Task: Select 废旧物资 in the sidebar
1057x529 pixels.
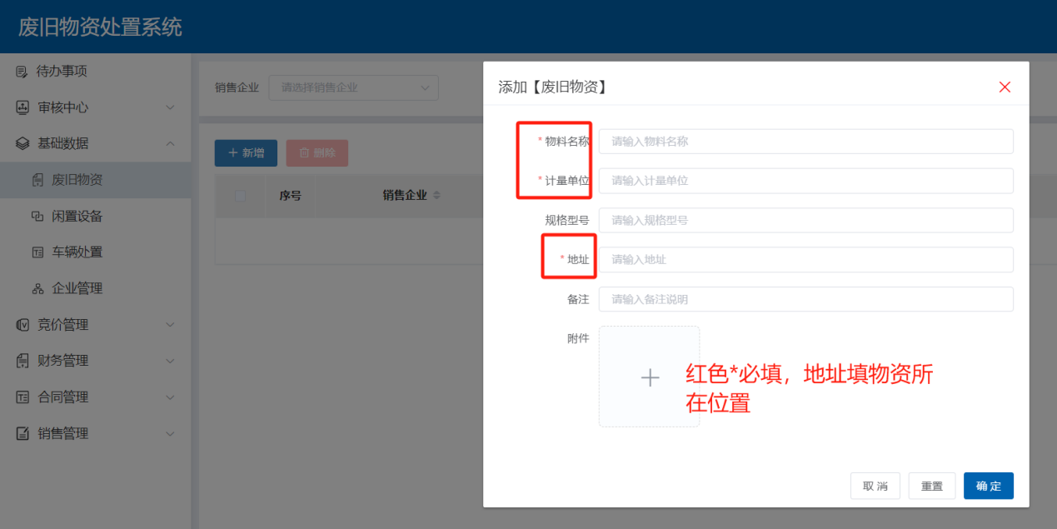Action: tap(77, 180)
